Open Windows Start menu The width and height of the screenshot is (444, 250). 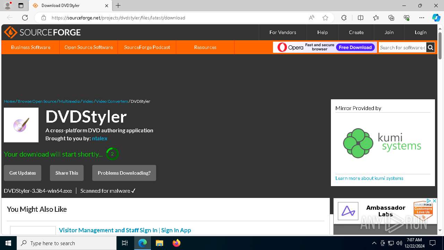(8, 243)
